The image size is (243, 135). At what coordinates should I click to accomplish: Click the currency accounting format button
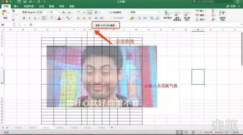pyautogui.click(x=132, y=18)
